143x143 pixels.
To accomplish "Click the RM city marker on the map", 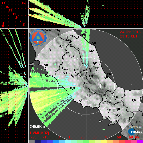I will pos(73,90).
